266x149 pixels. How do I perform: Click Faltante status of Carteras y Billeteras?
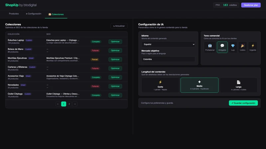click(95, 69)
